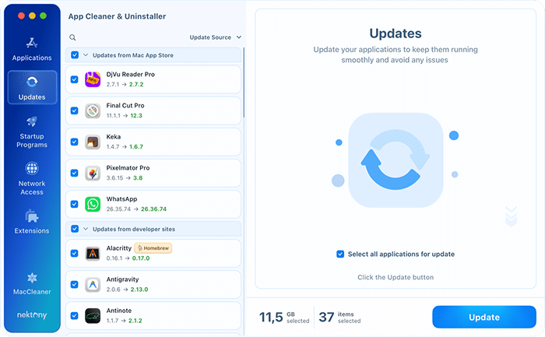Viewport: 545px width, 337px height.
Task: Click Pixelmator Pro new version 3.8
Action: point(138,177)
